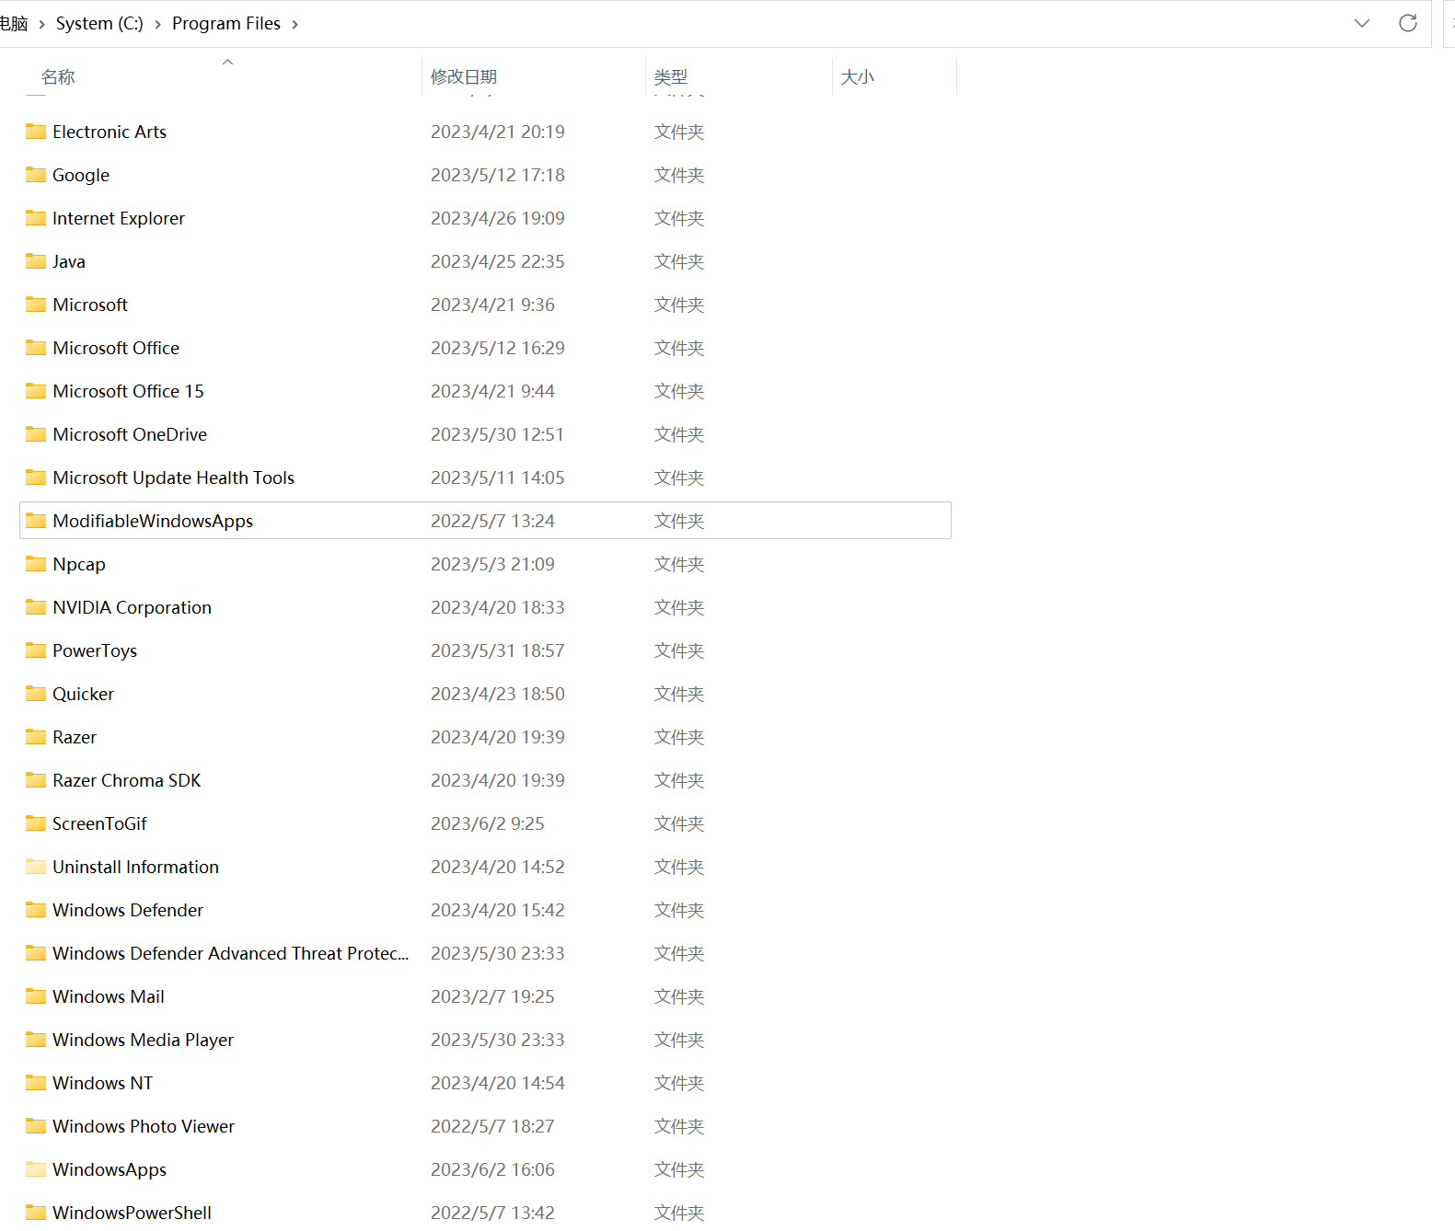Select the Razer Chroma SDK folder
This screenshot has width=1455, height=1231.
coord(126,780)
